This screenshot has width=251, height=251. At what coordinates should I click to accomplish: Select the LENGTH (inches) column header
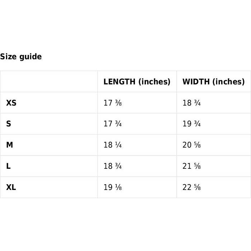pos(137,82)
